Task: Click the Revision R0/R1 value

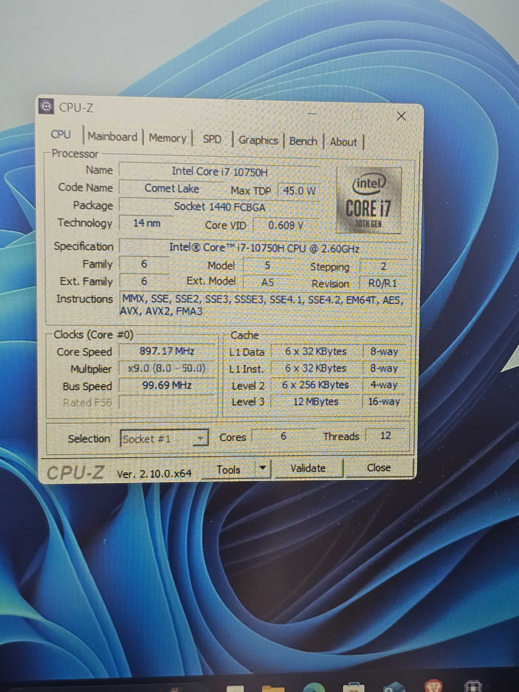Action: [x=383, y=283]
